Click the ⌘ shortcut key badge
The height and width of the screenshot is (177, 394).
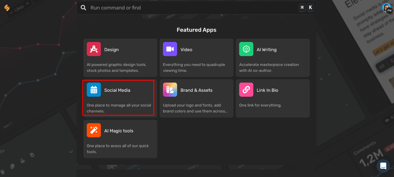302,8
